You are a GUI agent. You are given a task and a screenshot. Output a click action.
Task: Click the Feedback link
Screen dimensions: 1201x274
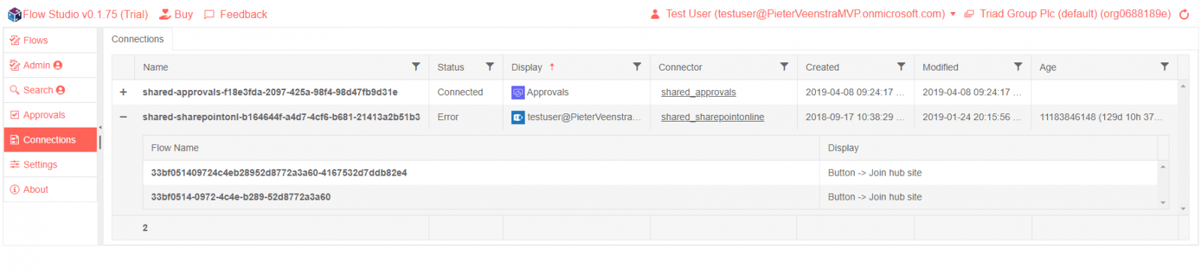[243, 14]
